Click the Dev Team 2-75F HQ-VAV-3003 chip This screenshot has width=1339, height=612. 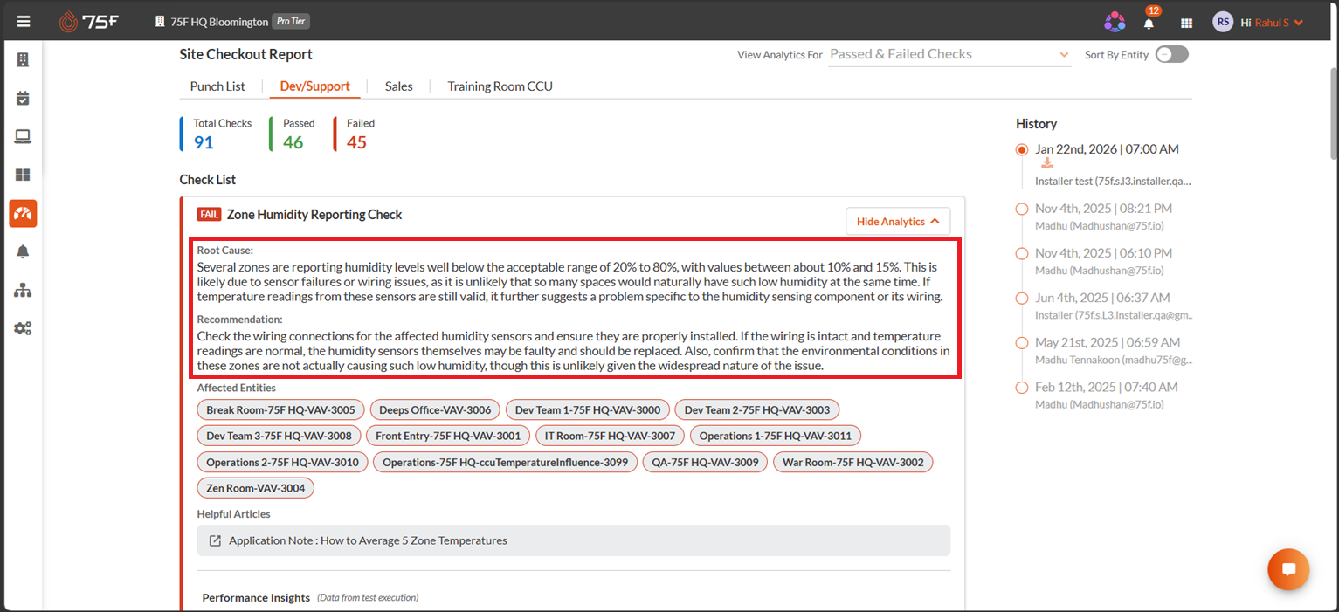757,409
